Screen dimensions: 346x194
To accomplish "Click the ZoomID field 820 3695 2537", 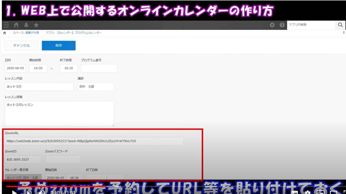I will 23,159.
